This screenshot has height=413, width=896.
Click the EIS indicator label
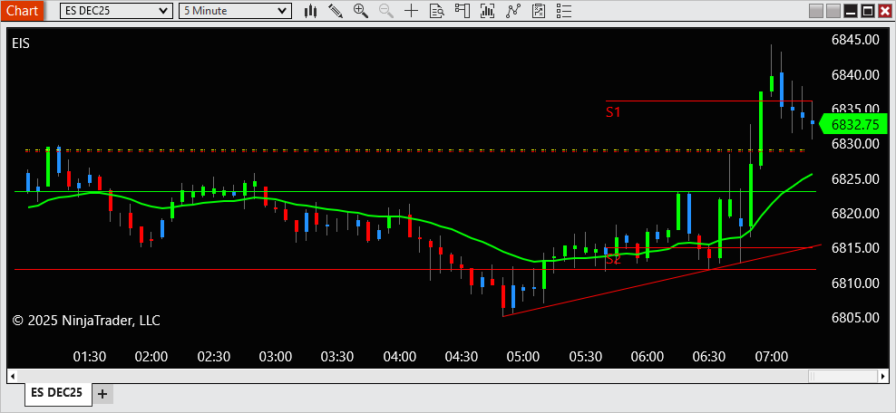coord(21,43)
